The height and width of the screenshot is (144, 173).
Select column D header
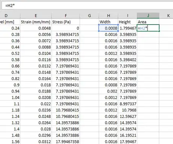pos(10,15)
